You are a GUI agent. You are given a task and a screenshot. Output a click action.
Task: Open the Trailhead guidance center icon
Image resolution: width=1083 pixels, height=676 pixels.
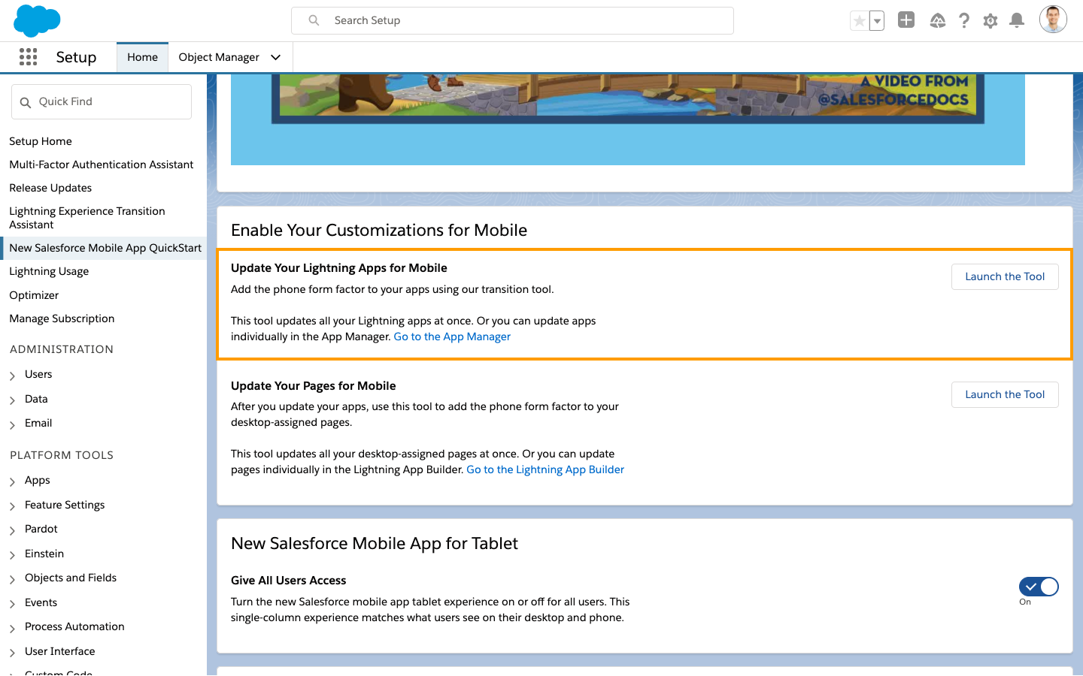pyautogui.click(x=938, y=20)
